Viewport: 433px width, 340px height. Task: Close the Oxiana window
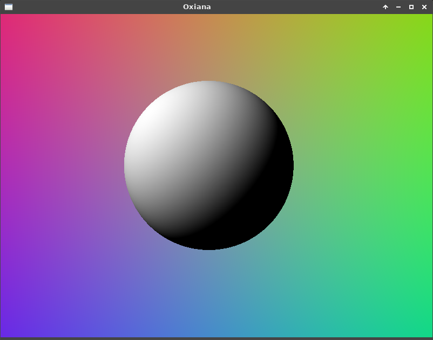[424, 7]
